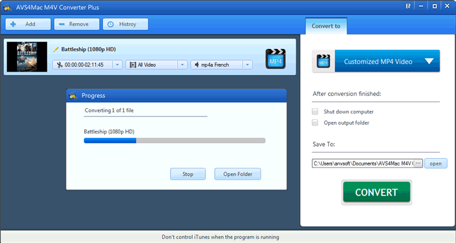Click Open Folder in the Progress dialog
Viewport: 456px width, 243px height.
pyautogui.click(x=238, y=174)
